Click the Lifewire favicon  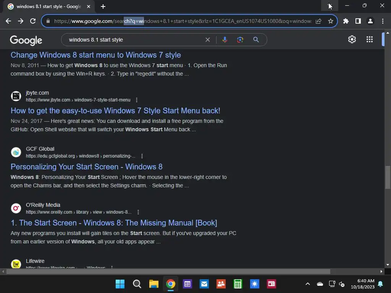(16, 264)
